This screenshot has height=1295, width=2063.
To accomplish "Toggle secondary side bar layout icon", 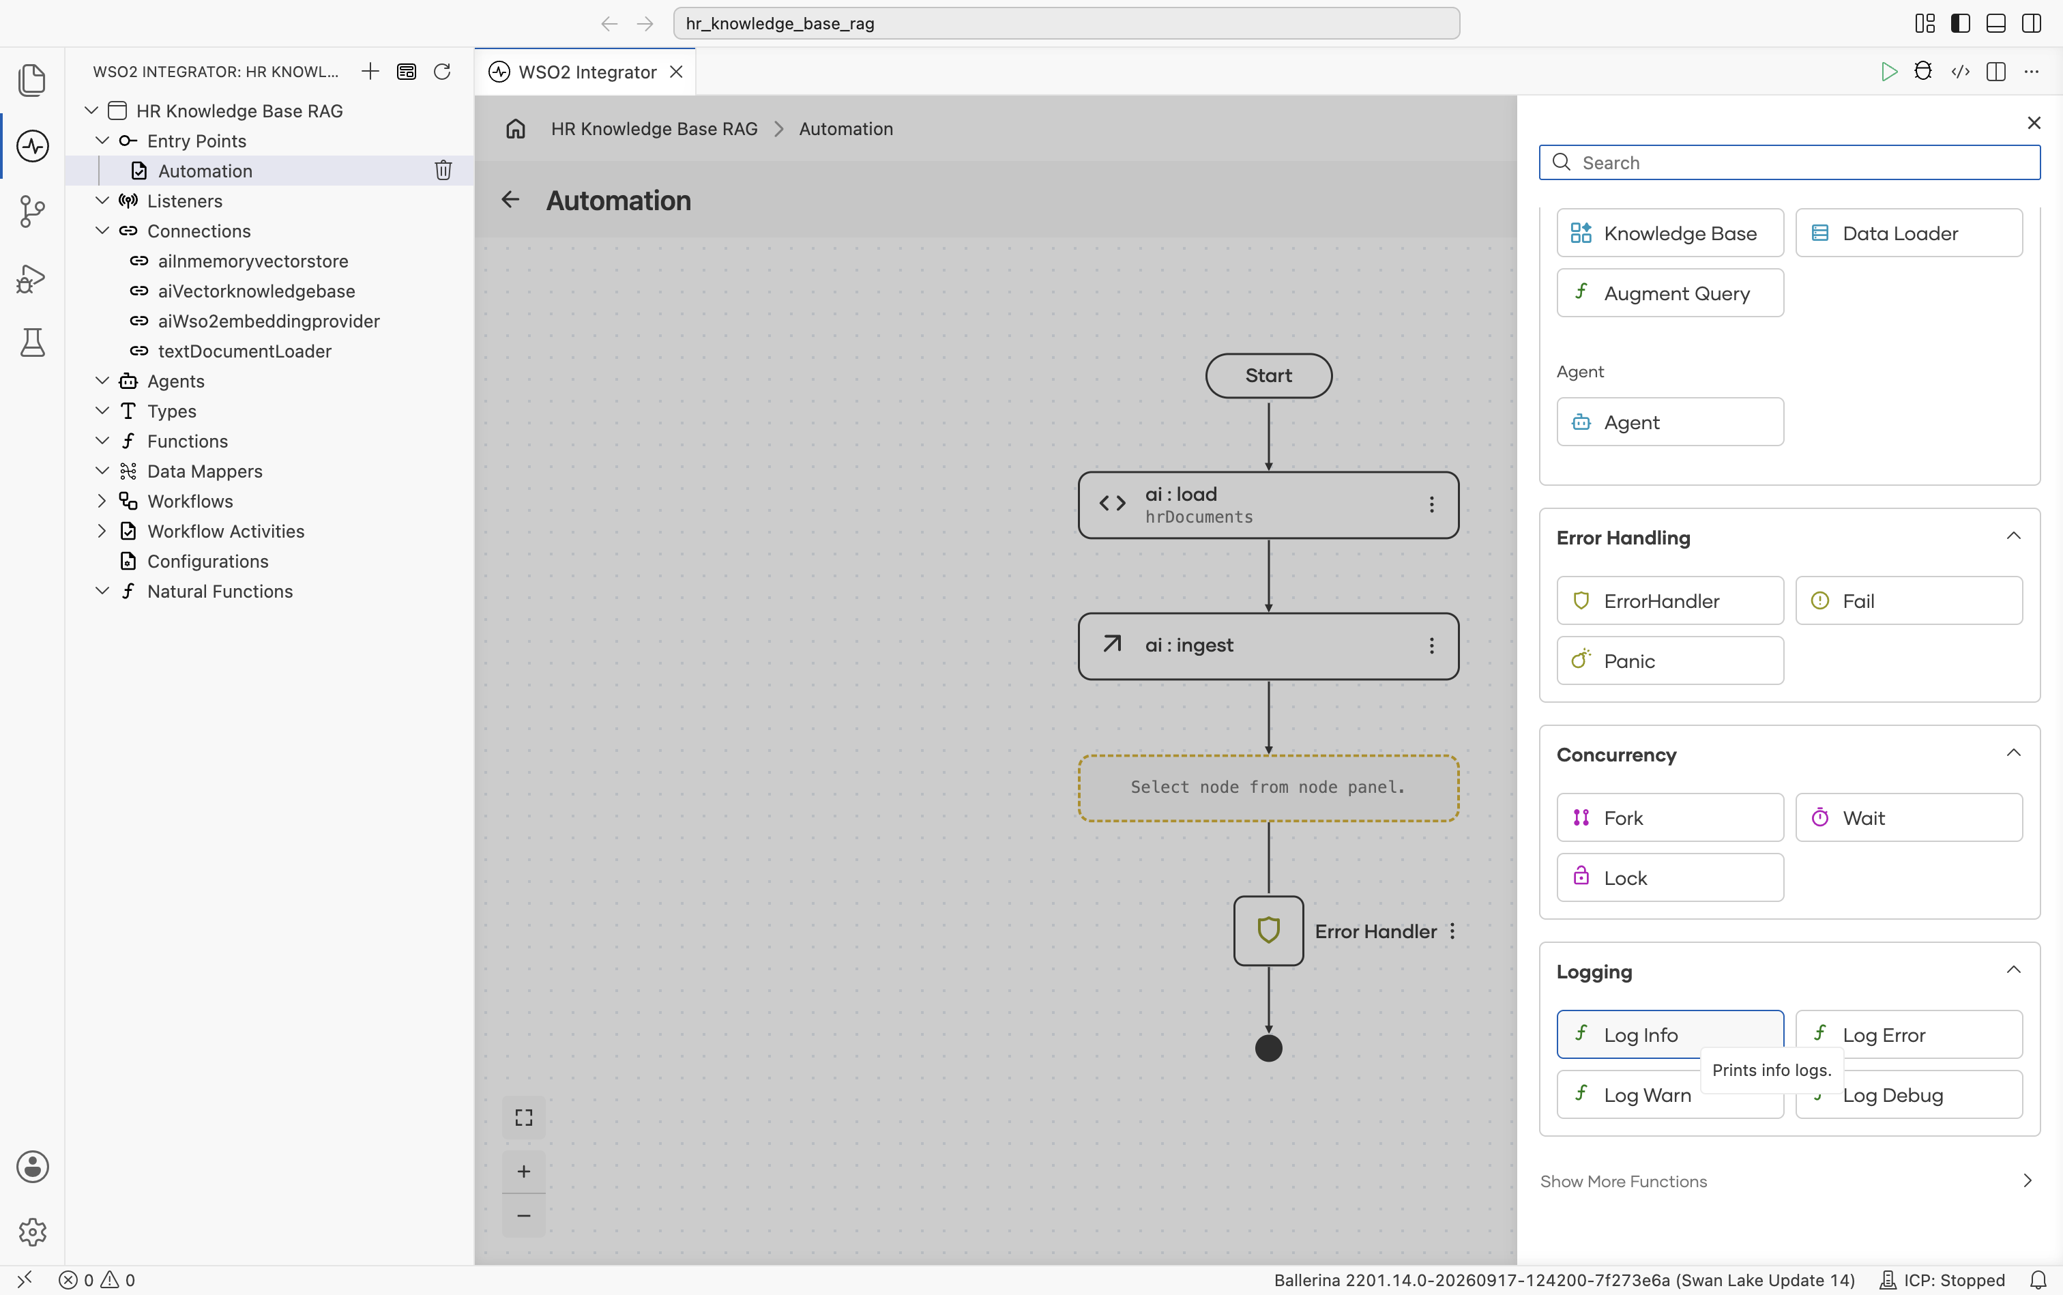I will [x=2032, y=23].
